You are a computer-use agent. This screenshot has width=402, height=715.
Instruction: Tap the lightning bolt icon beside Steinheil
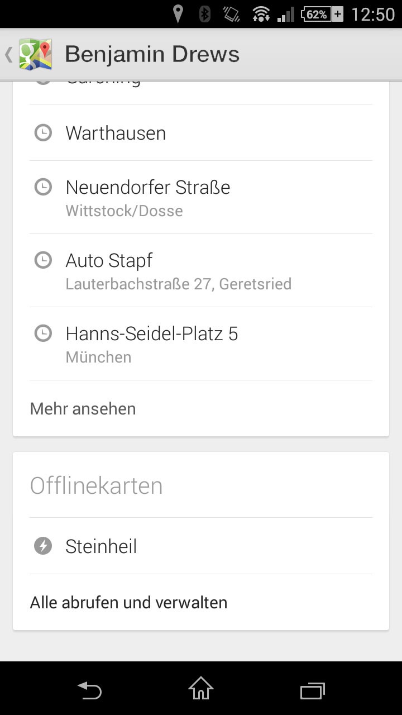pos(43,546)
